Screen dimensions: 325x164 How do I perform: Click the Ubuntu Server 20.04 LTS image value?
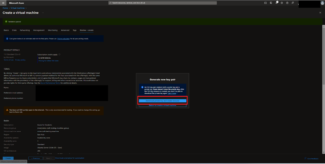click(50, 147)
